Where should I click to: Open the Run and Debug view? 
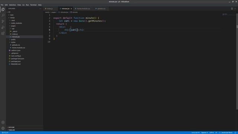[3, 27]
